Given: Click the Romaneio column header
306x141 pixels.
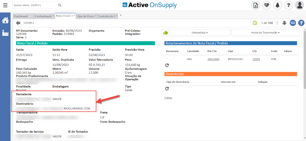Looking at the screenshot, I should click(172, 51).
